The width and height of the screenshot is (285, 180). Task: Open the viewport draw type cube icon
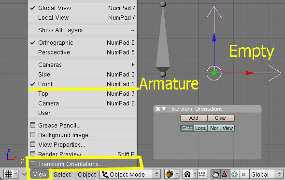tap(169, 174)
